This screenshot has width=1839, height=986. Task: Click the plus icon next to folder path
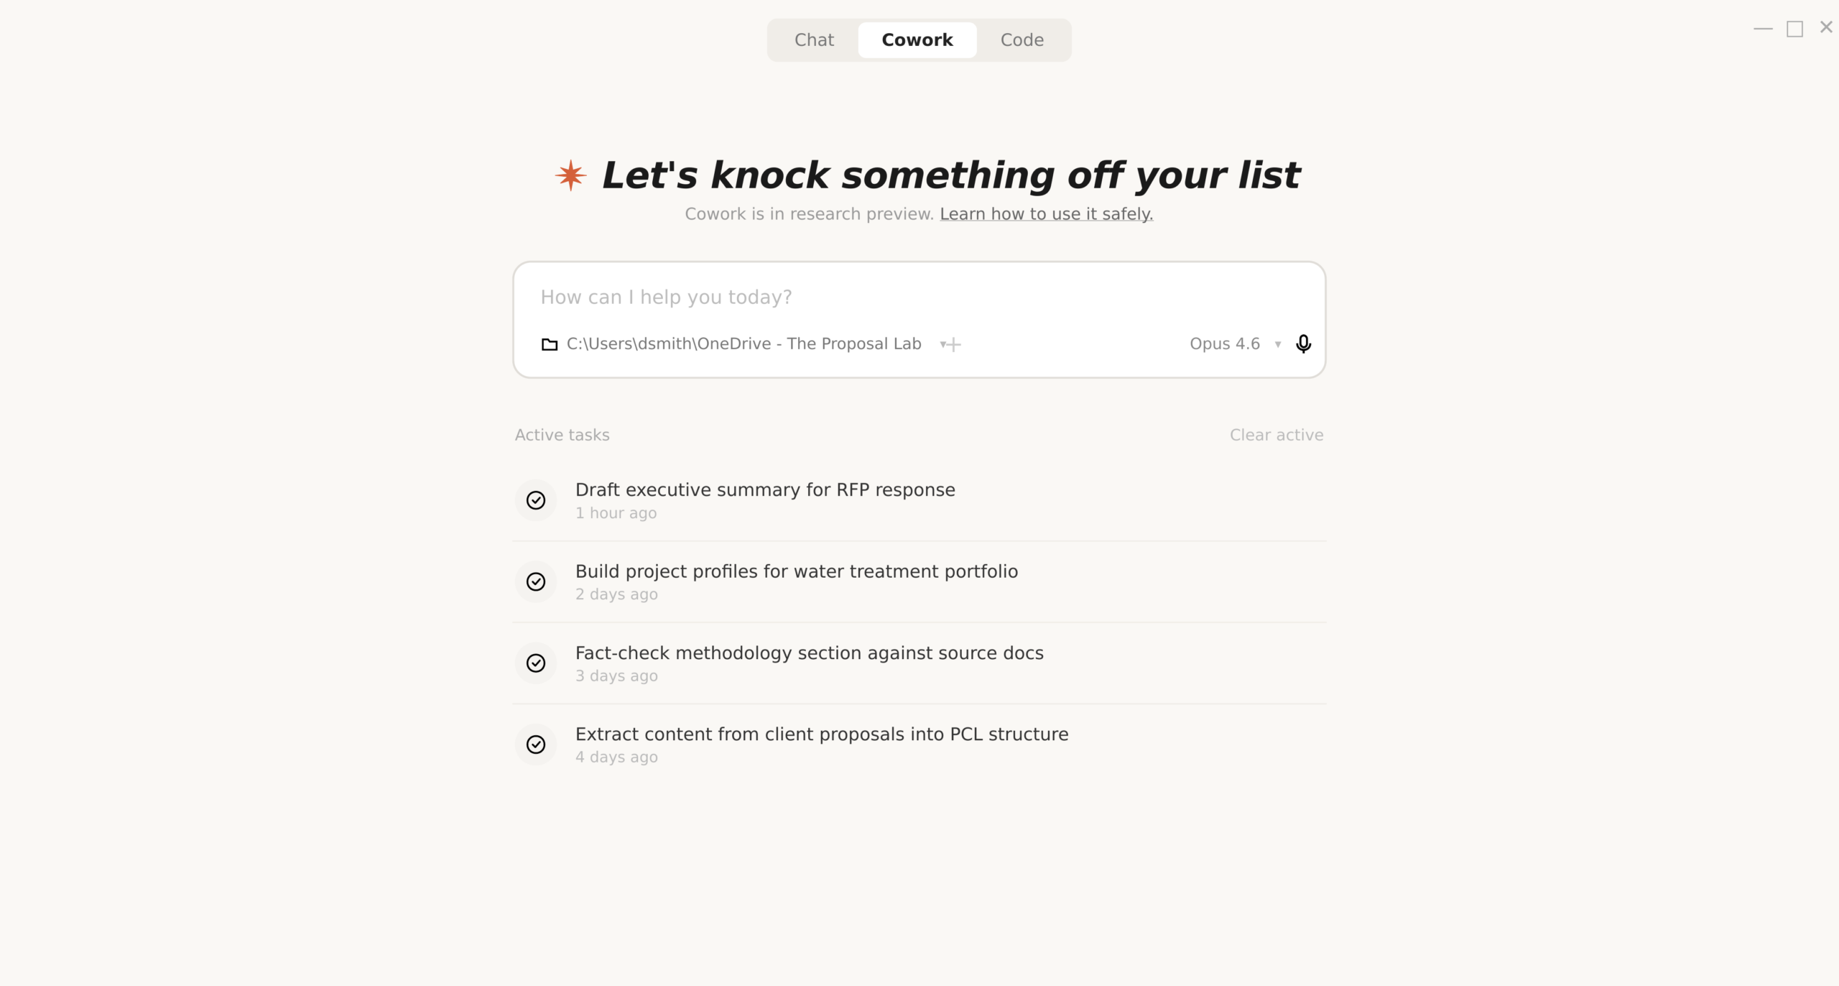coord(954,345)
